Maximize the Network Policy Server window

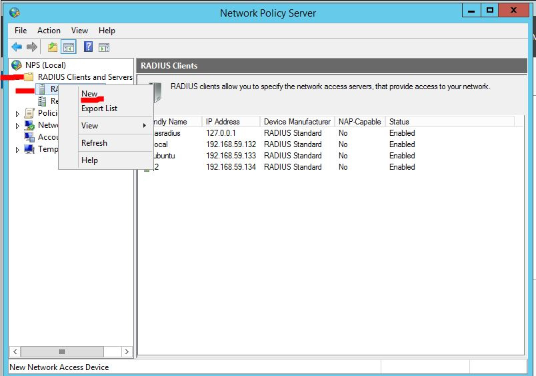coord(489,11)
